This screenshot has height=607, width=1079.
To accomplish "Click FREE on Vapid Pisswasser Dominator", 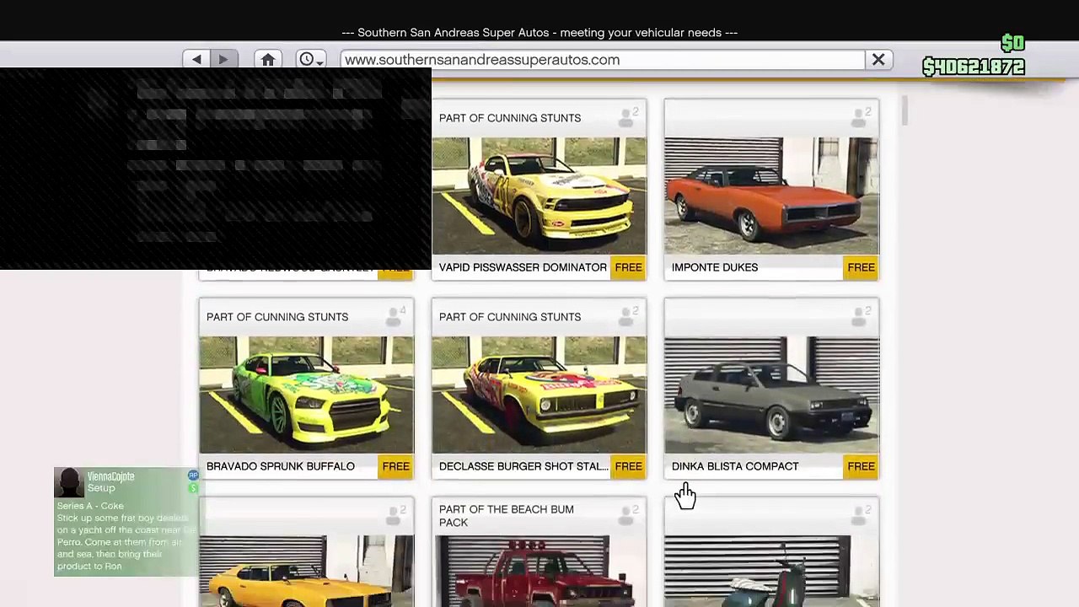I will pos(628,267).
